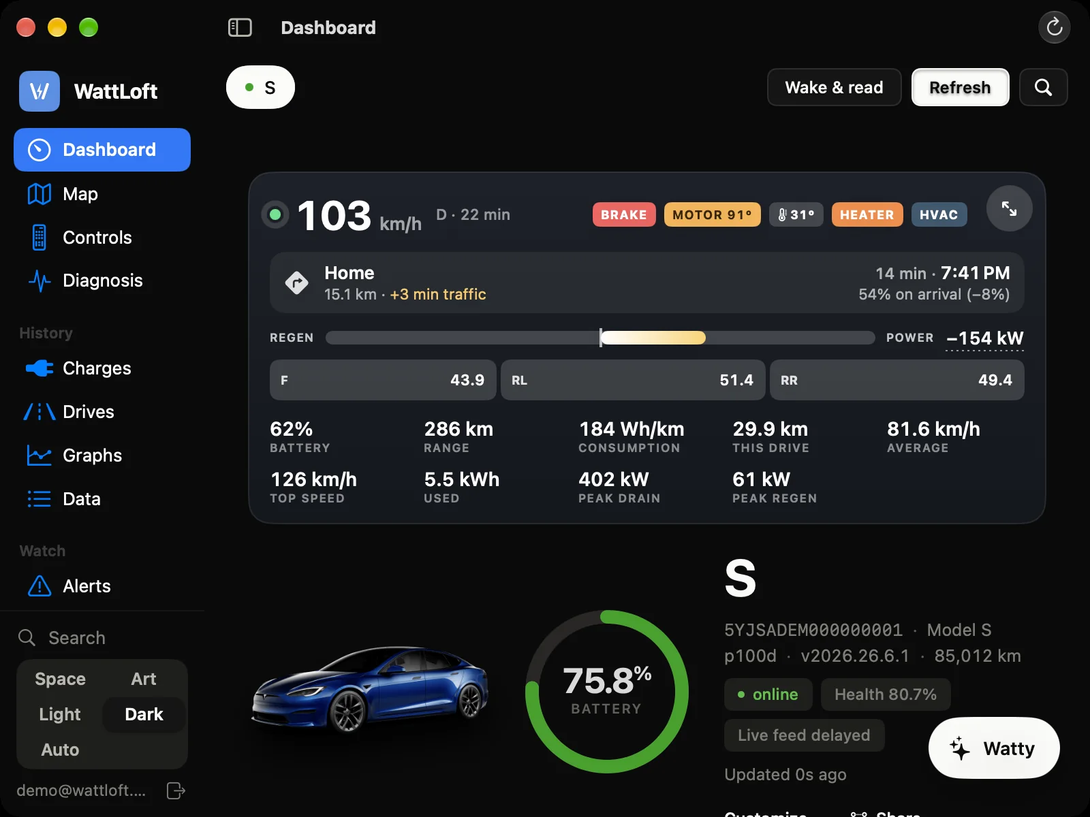The width and height of the screenshot is (1090, 817).
Task: Click the HEATER badge
Action: click(867, 214)
